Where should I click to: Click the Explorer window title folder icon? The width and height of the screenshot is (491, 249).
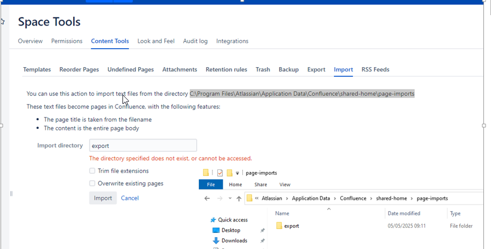tap(206, 173)
